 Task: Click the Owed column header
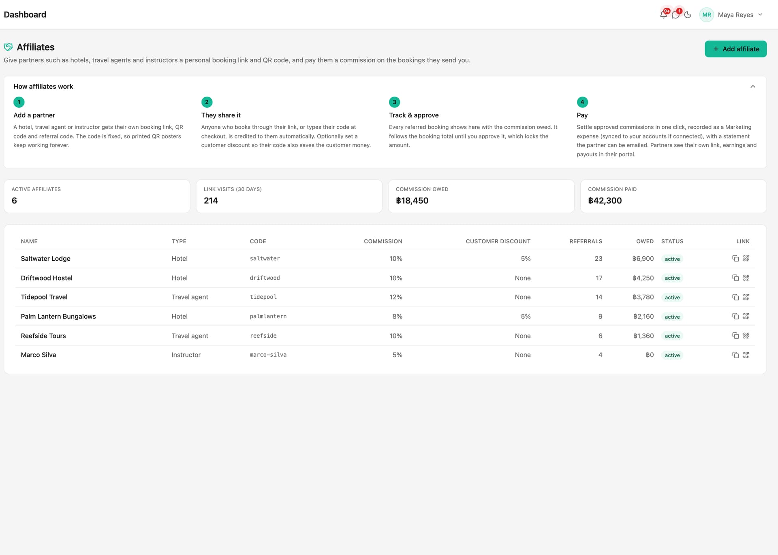click(x=645, y=241)
